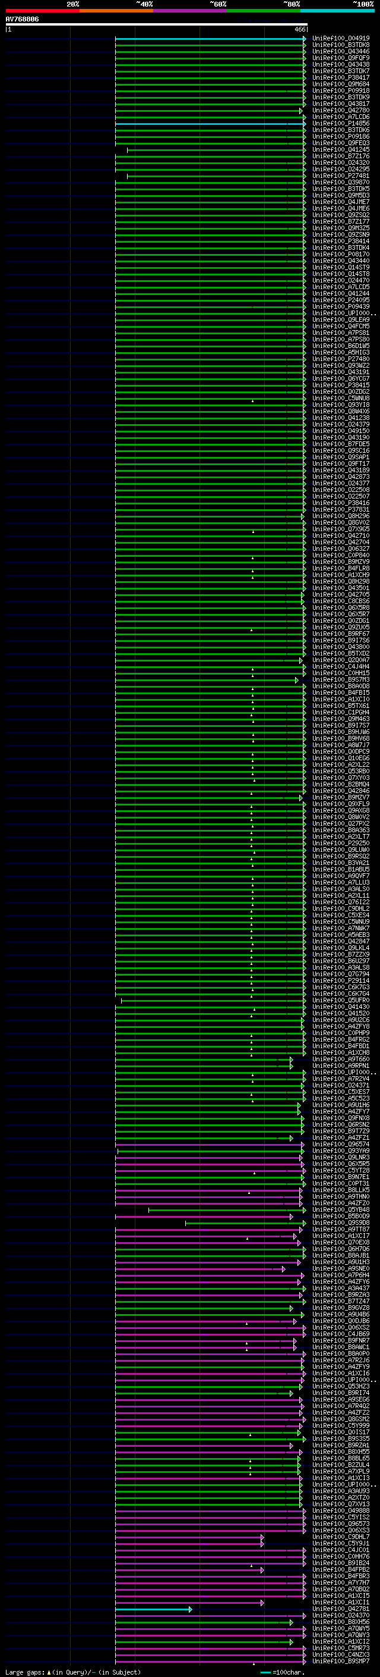Click the cyan =100char. scale swatch
380x1677 pixels.
click(x=265, y=1672)
